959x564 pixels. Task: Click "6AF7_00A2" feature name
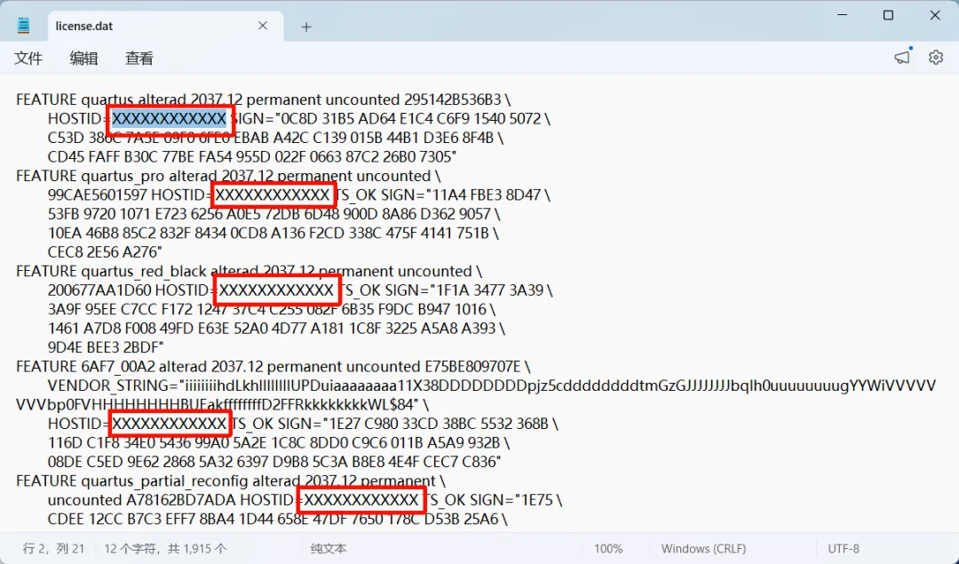pyautogui.click(x=118, y=367)
